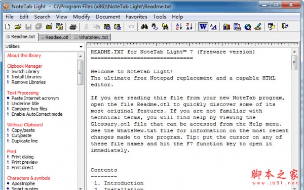Switch to the Readme.txt tab
Screen dimensions: 304x190
(21, 37)
